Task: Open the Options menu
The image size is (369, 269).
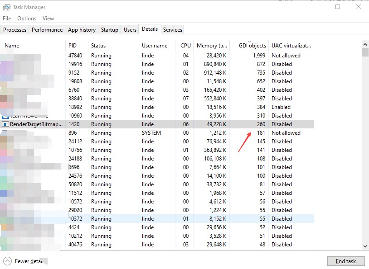Action: (x=26, y=19)
